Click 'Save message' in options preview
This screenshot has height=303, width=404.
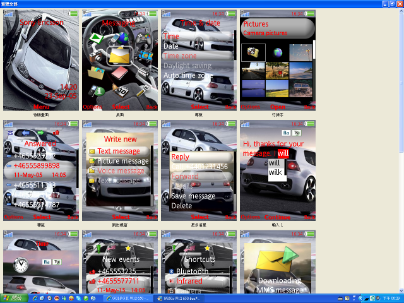pyautogui.click(x=193, y=196)
